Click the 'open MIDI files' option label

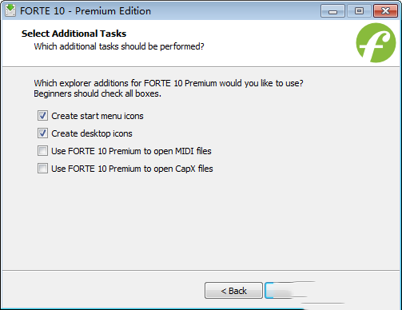131,151
